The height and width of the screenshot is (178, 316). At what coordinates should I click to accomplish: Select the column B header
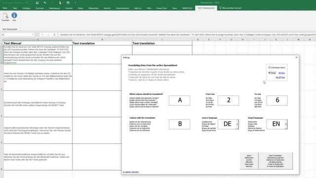tap(102, 40)
